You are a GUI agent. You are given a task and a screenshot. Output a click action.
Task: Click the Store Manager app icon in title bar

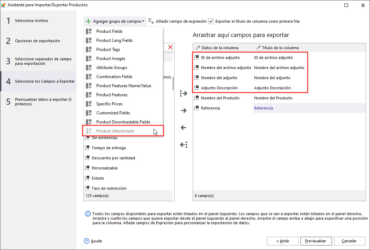tap(3, 5)
